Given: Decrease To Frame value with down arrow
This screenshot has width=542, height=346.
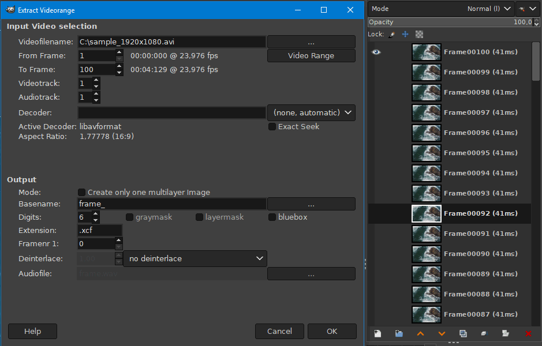Looking at the screenshot, I should point(119,73).
